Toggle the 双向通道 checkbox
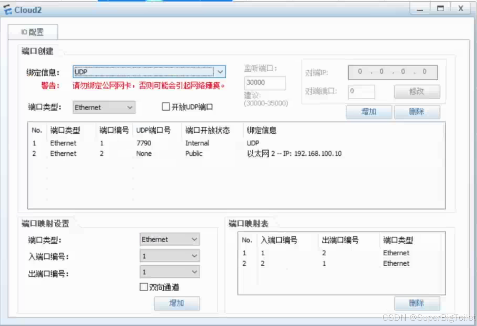 (x=144, y=287)
